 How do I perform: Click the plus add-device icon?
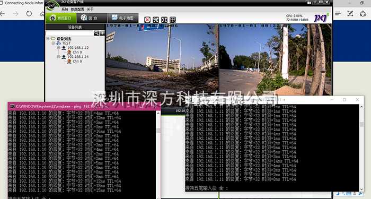pos(102,33)
